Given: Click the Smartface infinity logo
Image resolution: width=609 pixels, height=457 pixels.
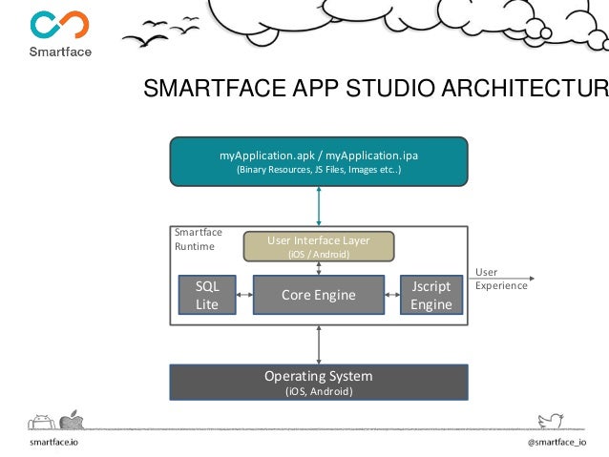Looking at the screenshot, I should pos(60,25).
